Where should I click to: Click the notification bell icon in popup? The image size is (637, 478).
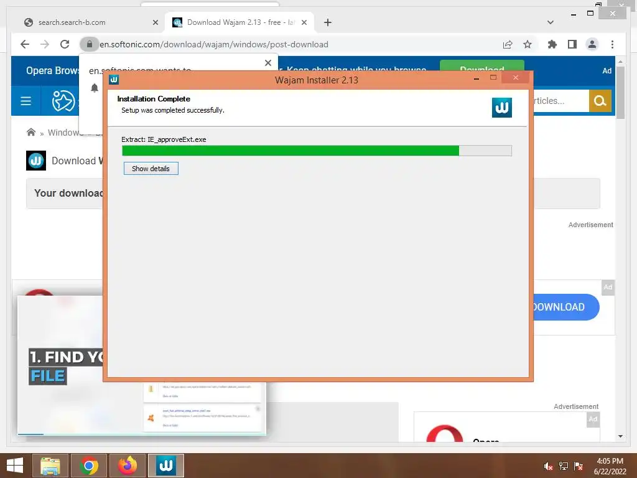[95, 88]
